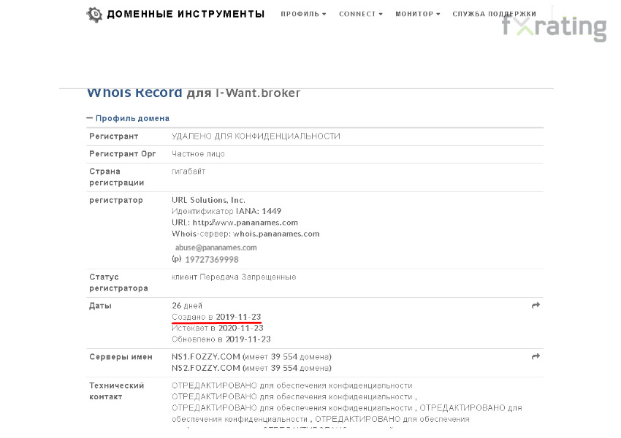The width and height of the screenshot is (621, 438).
Task: Click the URL Solutions, Inc. registrar name
Action: [208, 200]
